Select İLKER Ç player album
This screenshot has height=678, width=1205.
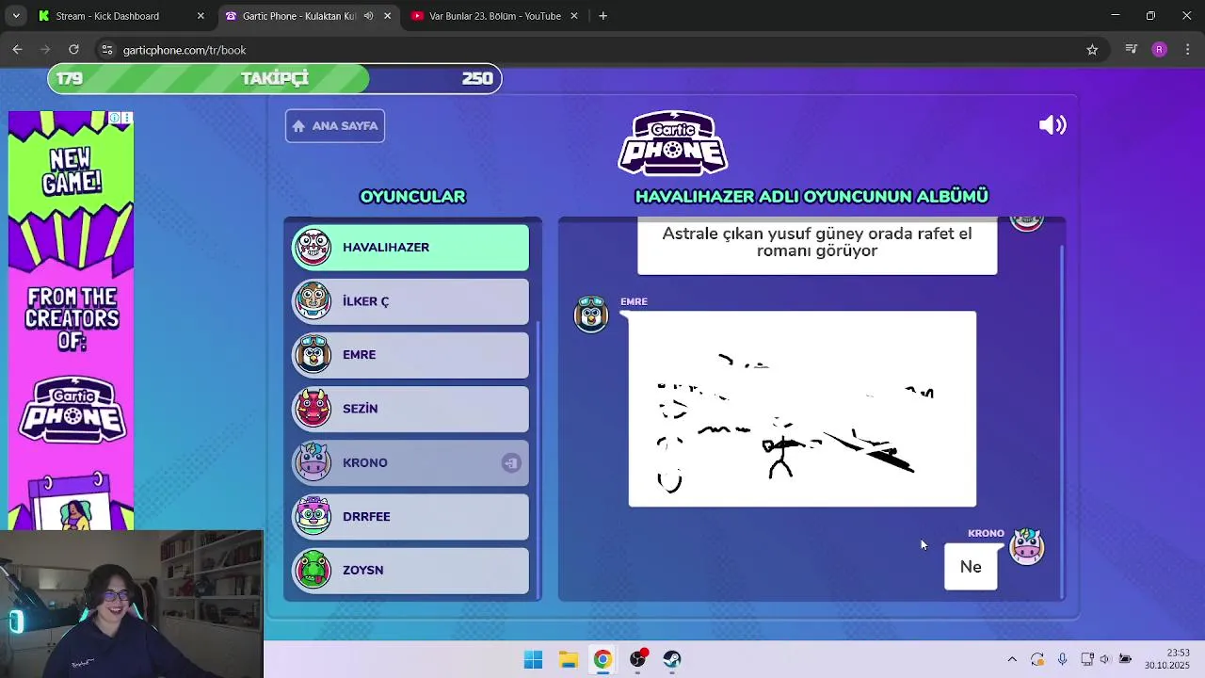[410, 301]
